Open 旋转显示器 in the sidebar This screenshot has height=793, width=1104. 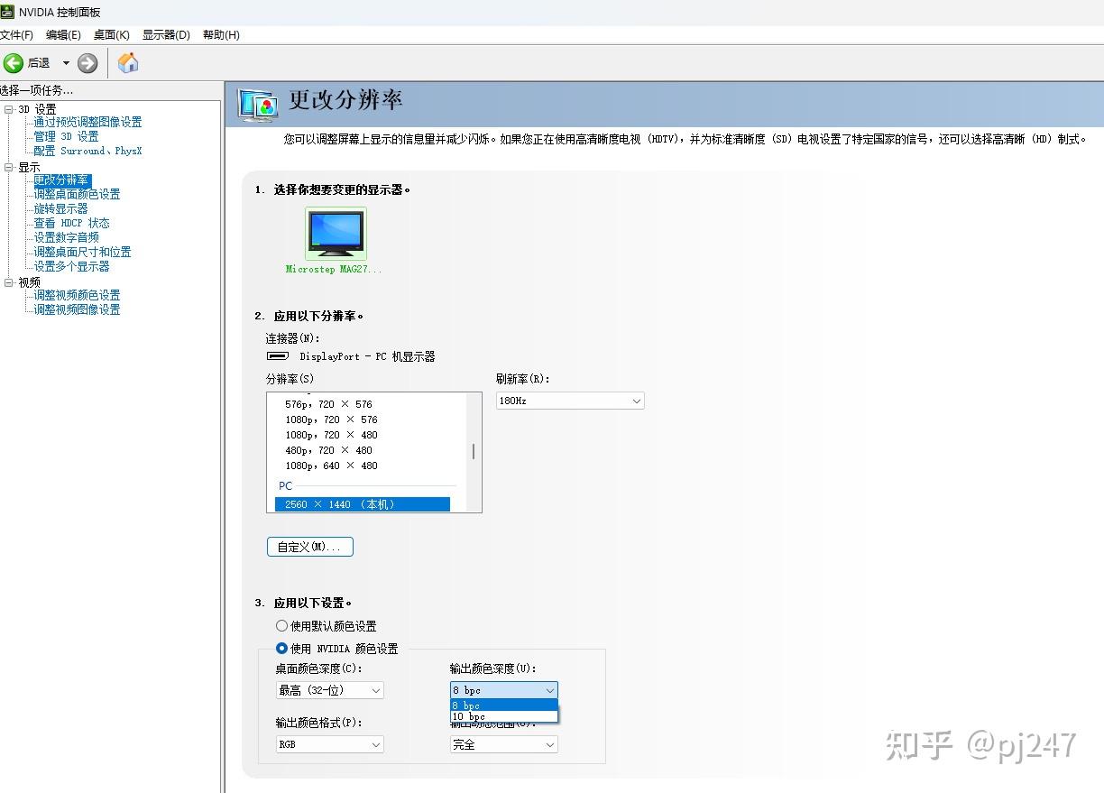coord(60,208)
